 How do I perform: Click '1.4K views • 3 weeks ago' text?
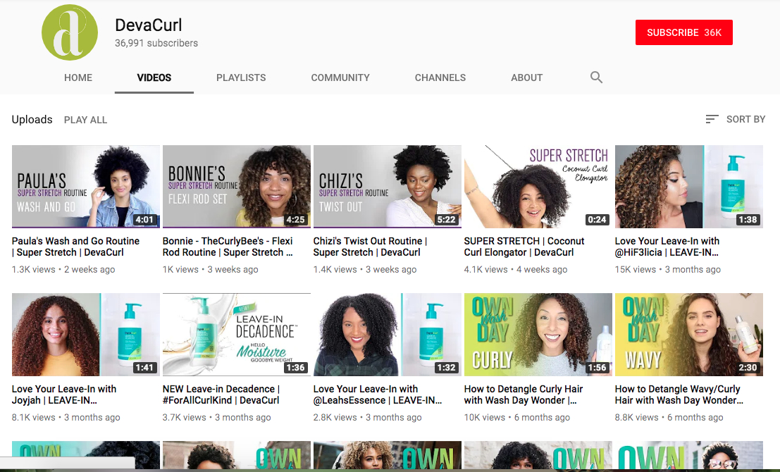[x=365, y=270]
